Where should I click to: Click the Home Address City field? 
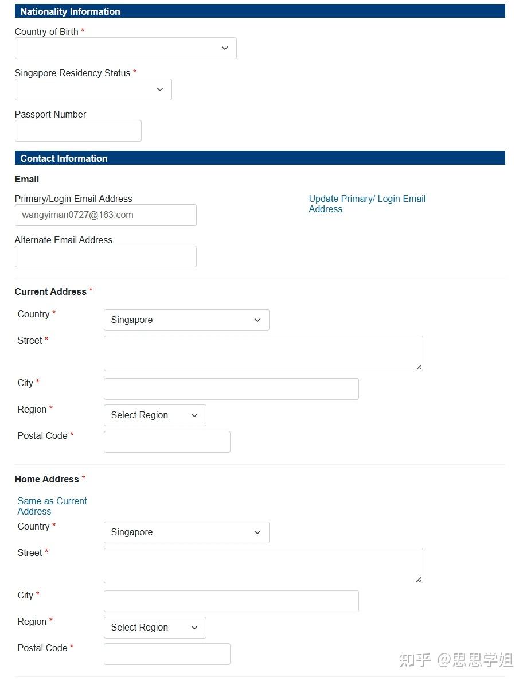(x=231, y=601)
